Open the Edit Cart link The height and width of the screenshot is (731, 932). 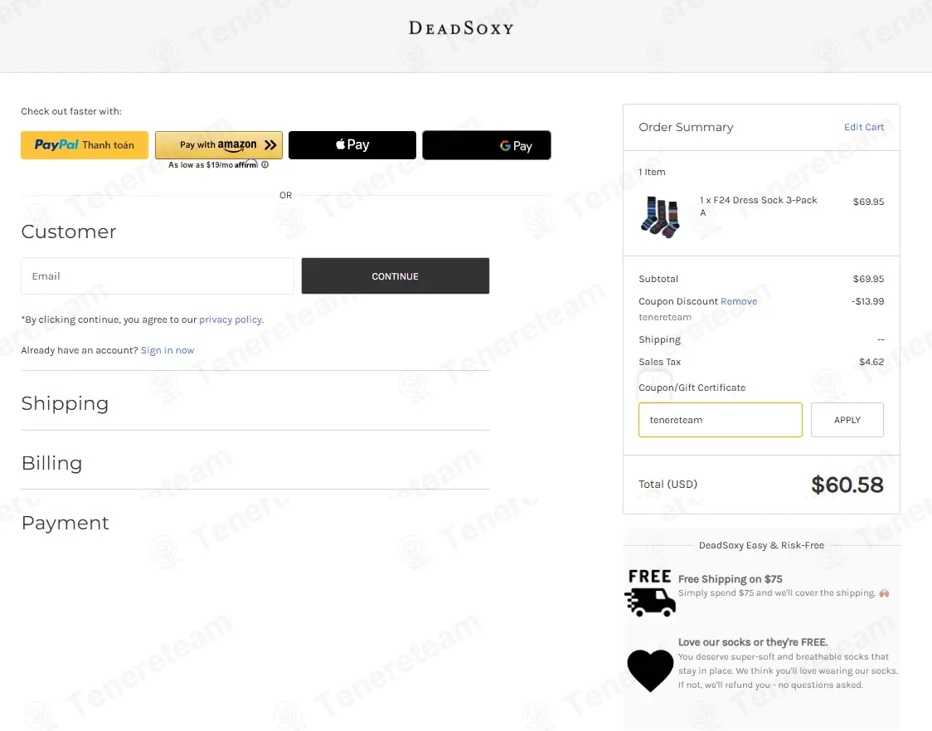[x=864, y=127]
